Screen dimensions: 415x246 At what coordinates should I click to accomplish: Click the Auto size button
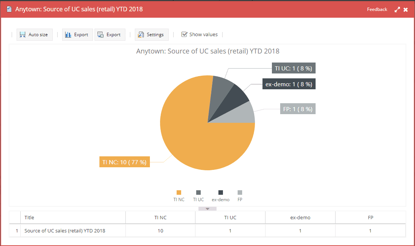click(x=34, y=35)
